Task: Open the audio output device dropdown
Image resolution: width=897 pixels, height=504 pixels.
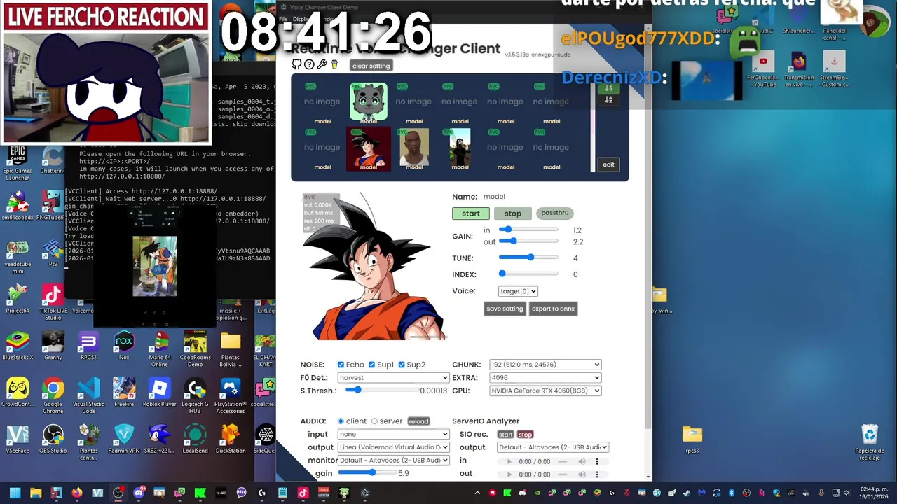Action: [393, 447]
